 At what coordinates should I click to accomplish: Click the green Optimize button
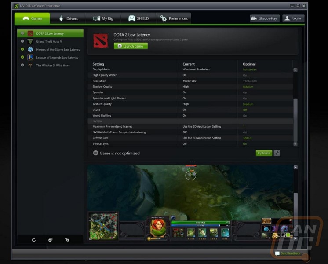264,153
